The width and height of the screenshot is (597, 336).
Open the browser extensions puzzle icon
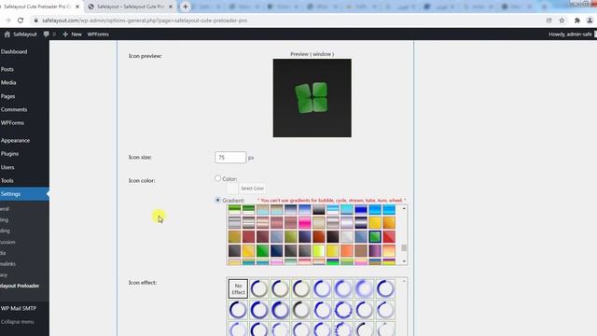coord(577,21)
